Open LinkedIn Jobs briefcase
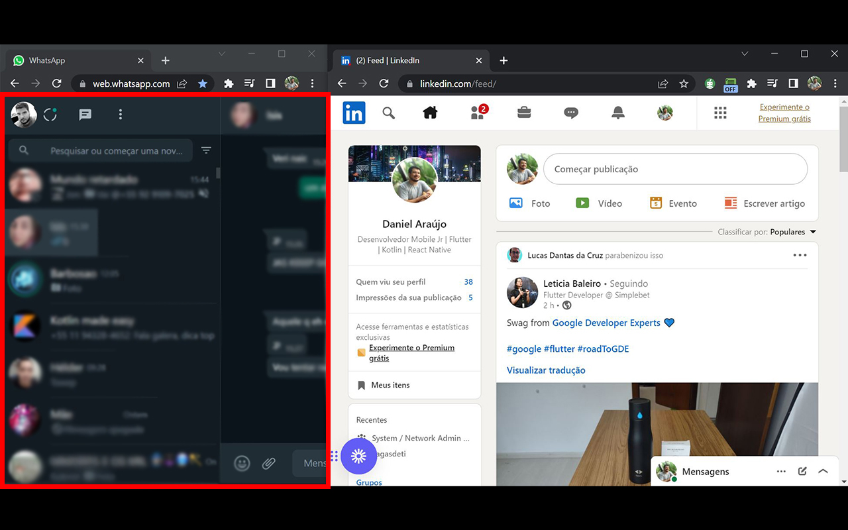848x530 pixels. pyautogui.click(x=524, y=113)
